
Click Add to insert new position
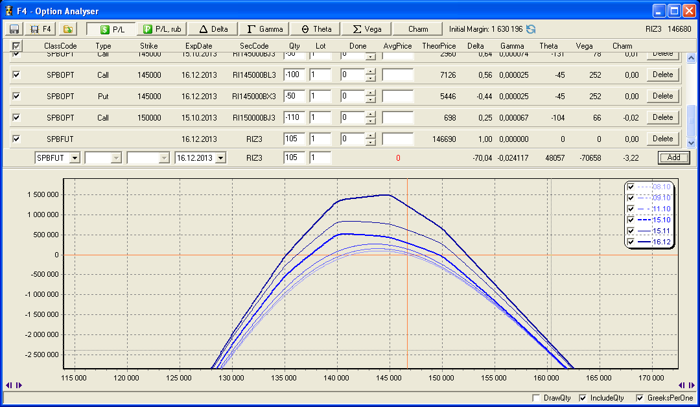pyautogui.click(x=673, y=157)
